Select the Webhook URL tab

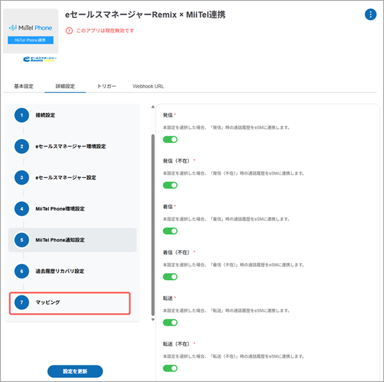coord(148,85)
